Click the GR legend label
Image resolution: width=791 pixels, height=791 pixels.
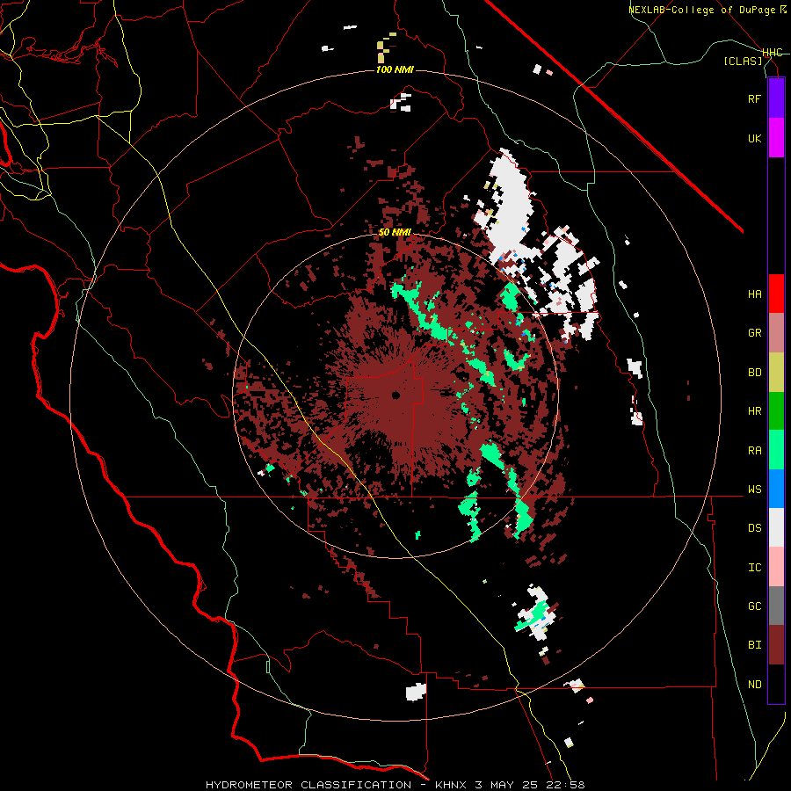click(x=754, y=333)
